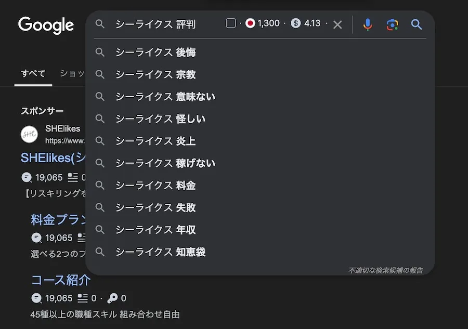Screen dimensions: 468x329
Task: Select suggestion シーライクス 後悔
Action: pyautogui.click(x=260, y=52)
